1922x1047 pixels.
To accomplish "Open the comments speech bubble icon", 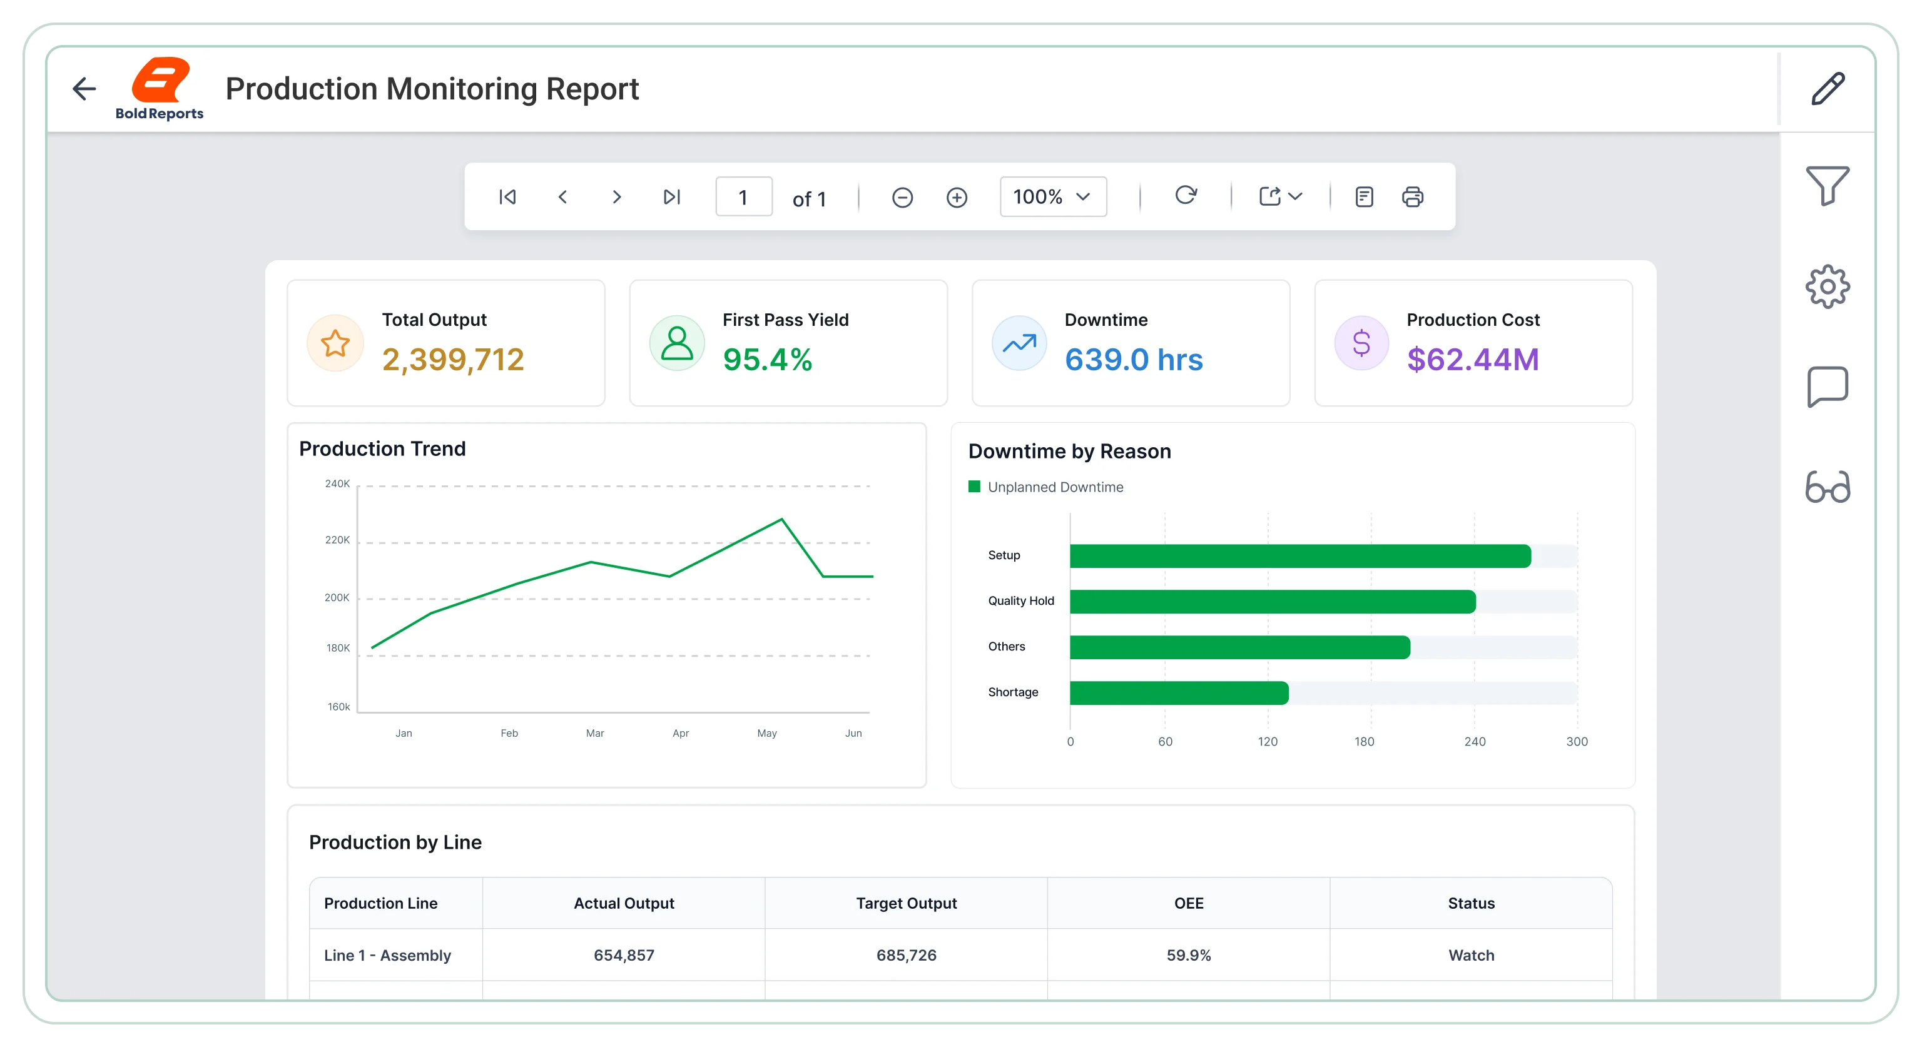I will tap(1828, 387).
